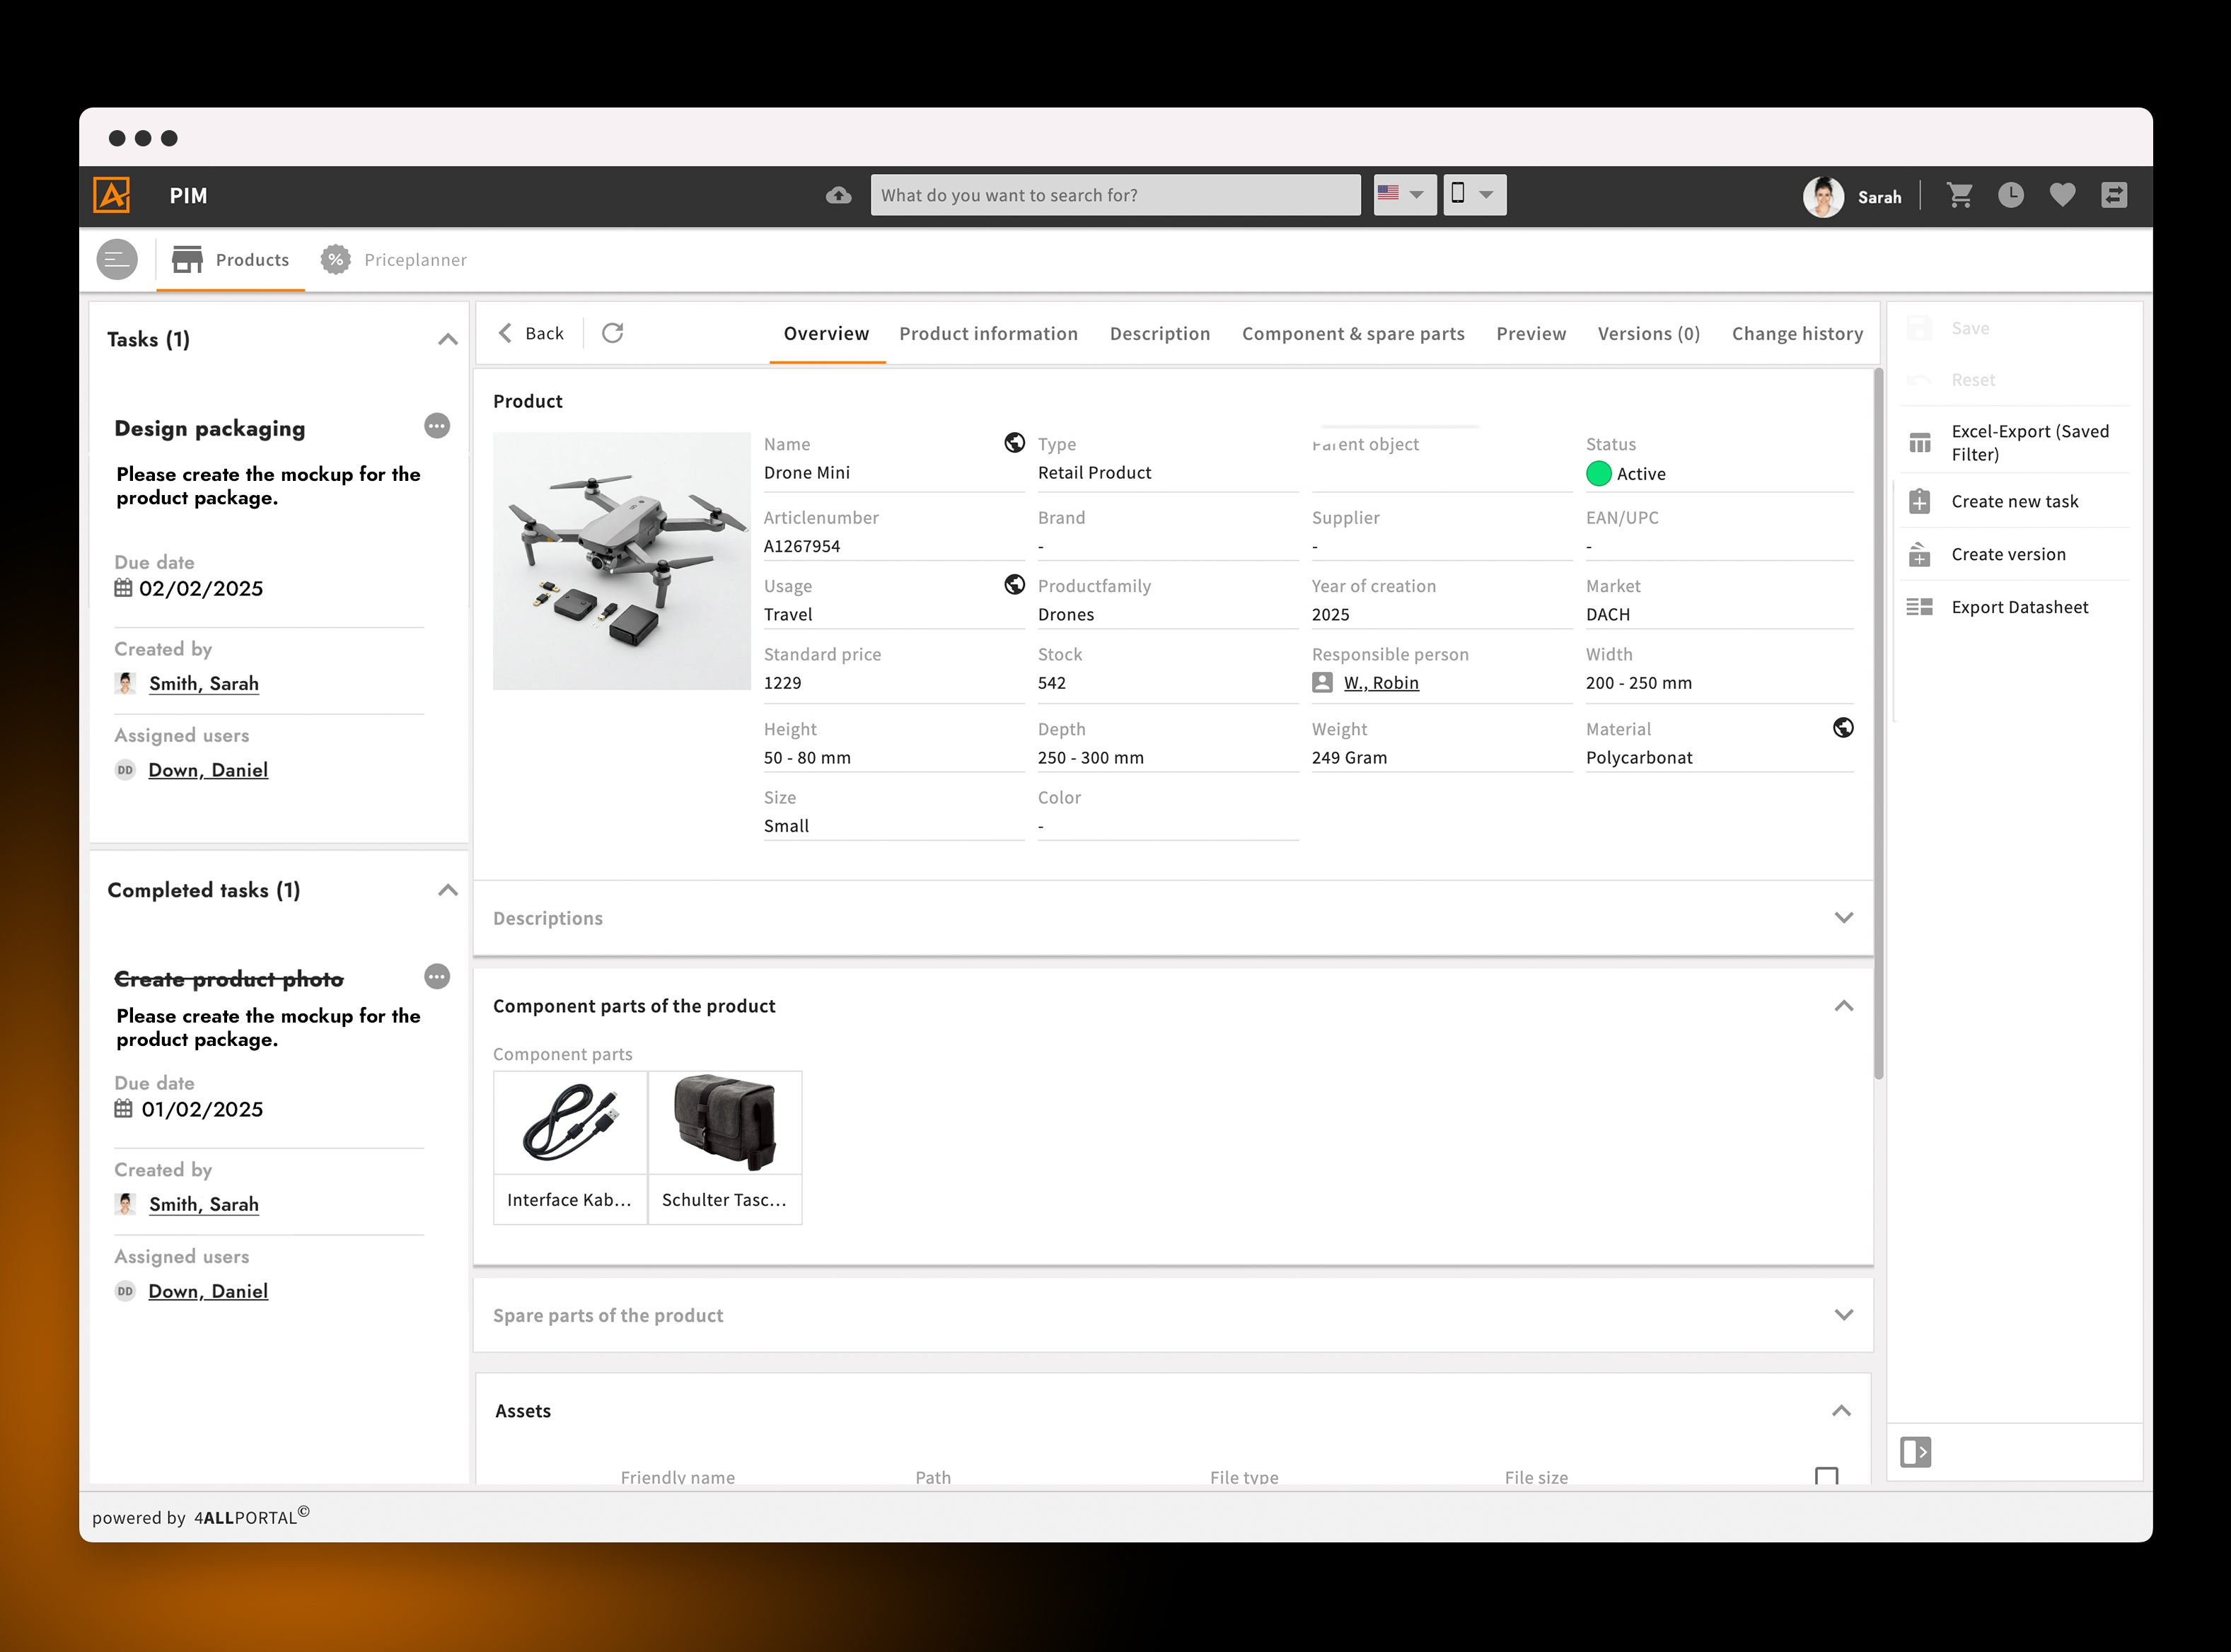Open the hamburger menu beside Products
Screen dimensions: 2231x1652
pyautogui.click(x=117, y=259)
